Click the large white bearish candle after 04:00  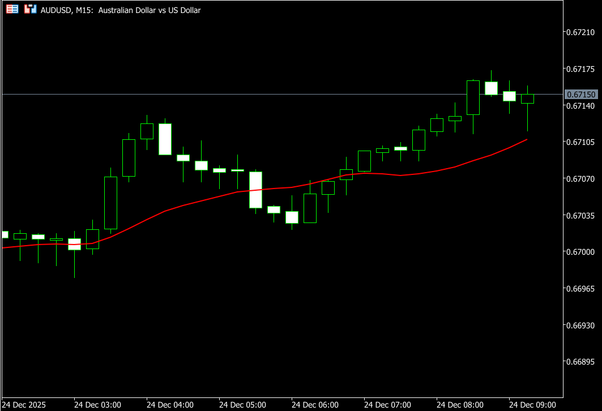coord(165,139)
